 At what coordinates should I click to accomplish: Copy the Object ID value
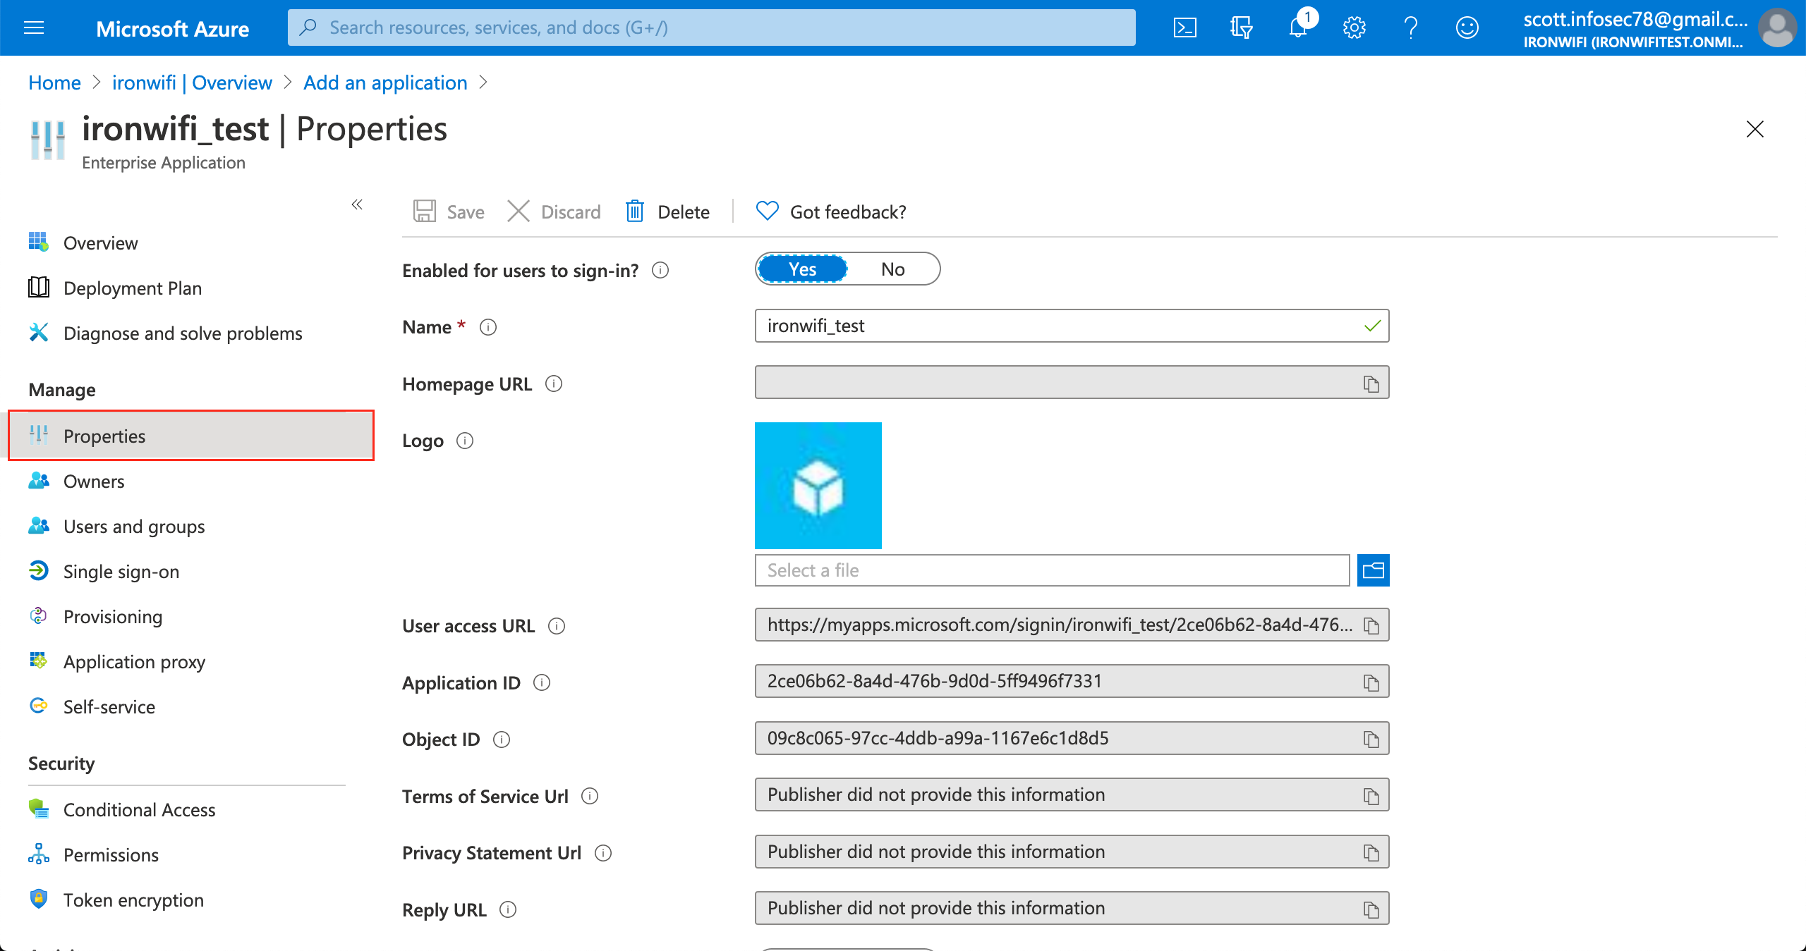click(1371, 738)
